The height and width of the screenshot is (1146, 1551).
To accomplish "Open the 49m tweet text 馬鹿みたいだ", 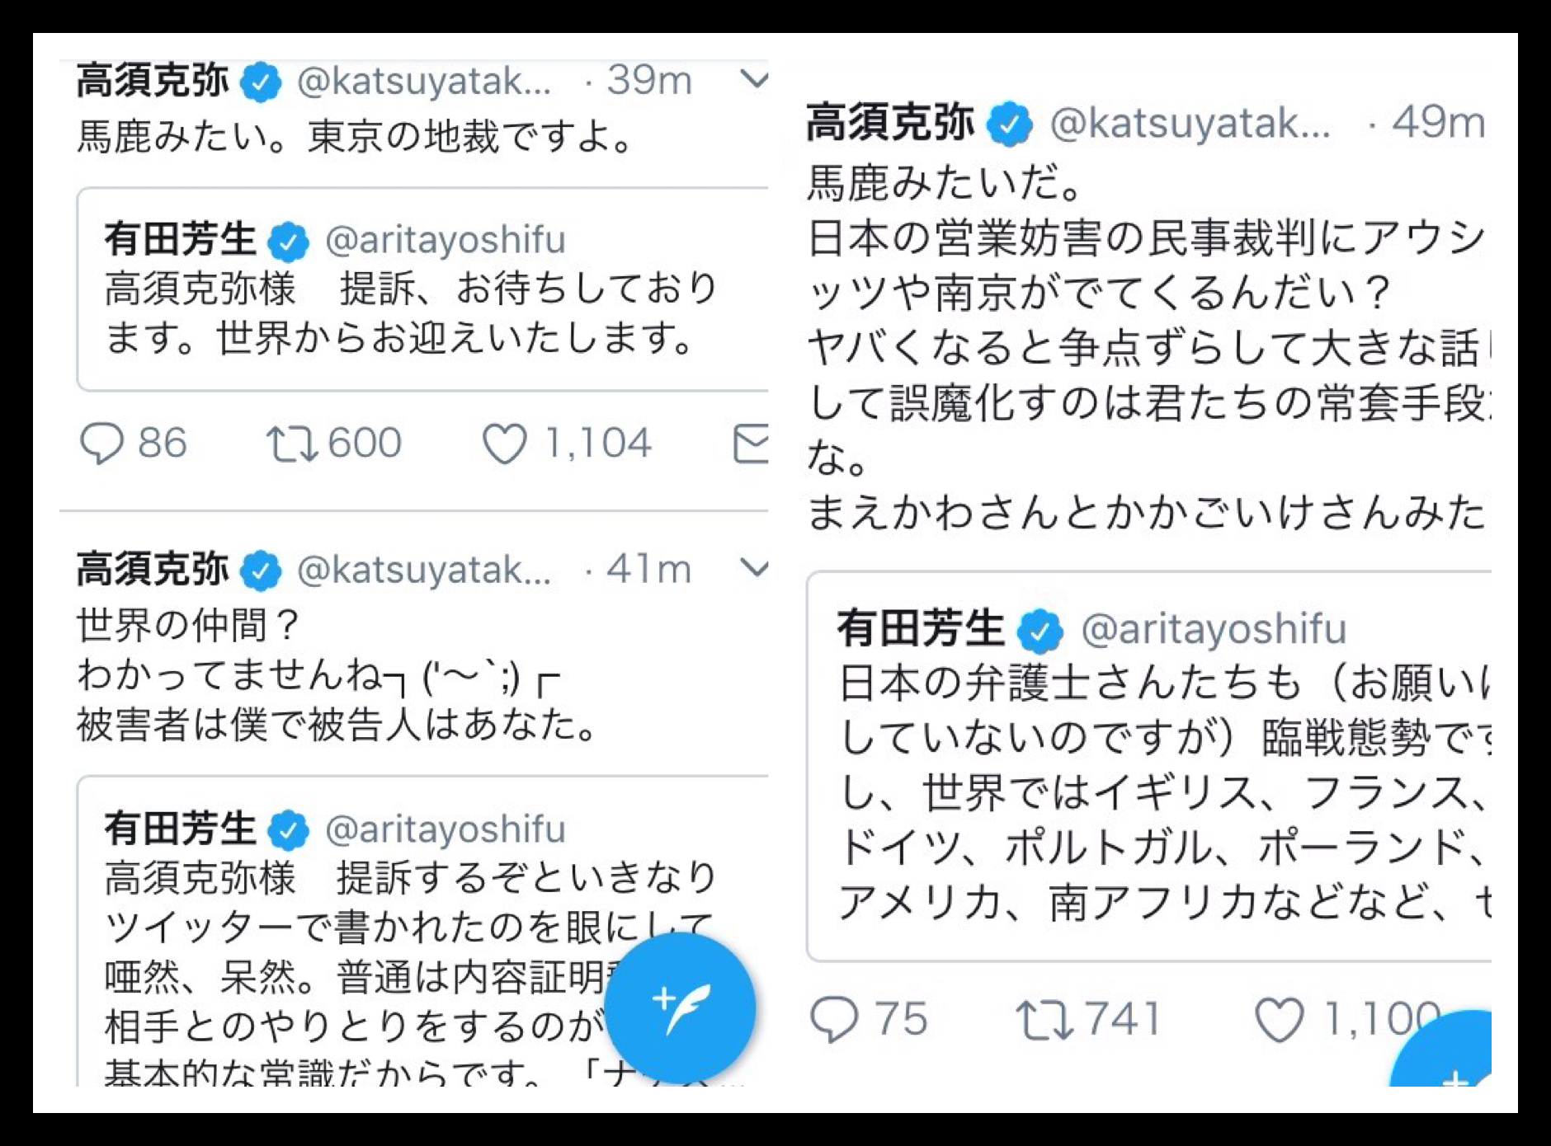I will tap(943, 182).
